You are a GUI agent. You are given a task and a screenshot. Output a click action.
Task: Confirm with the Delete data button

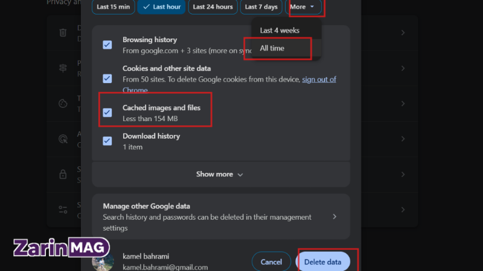tap(322, 262)
